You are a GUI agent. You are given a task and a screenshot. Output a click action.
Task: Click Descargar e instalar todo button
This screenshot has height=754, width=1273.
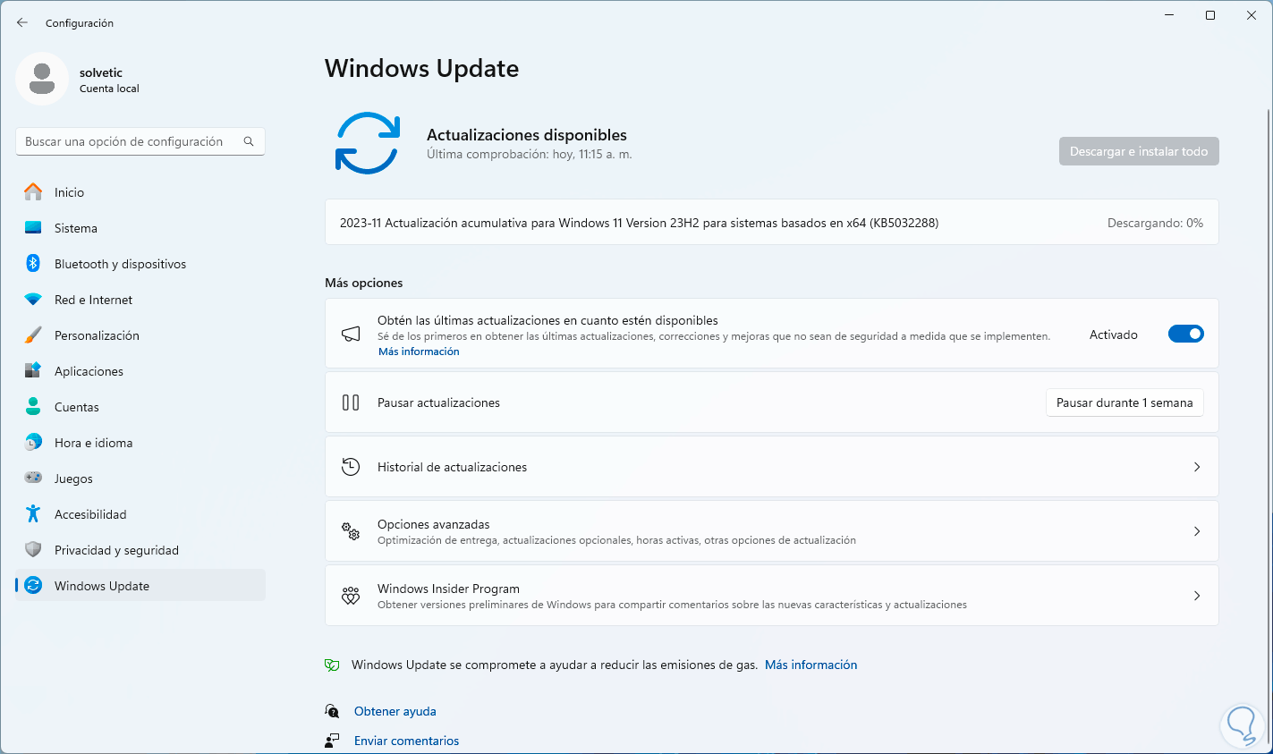(x=1139, y=151)
